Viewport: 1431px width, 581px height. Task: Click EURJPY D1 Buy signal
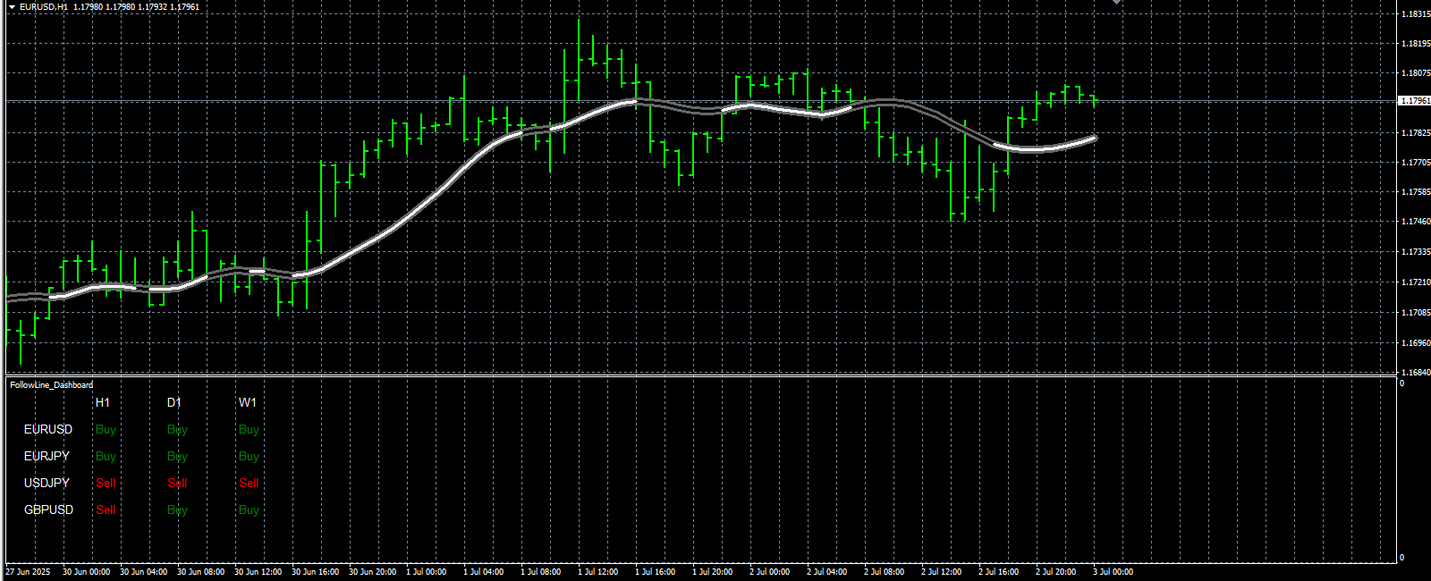(x=177, y=457)
